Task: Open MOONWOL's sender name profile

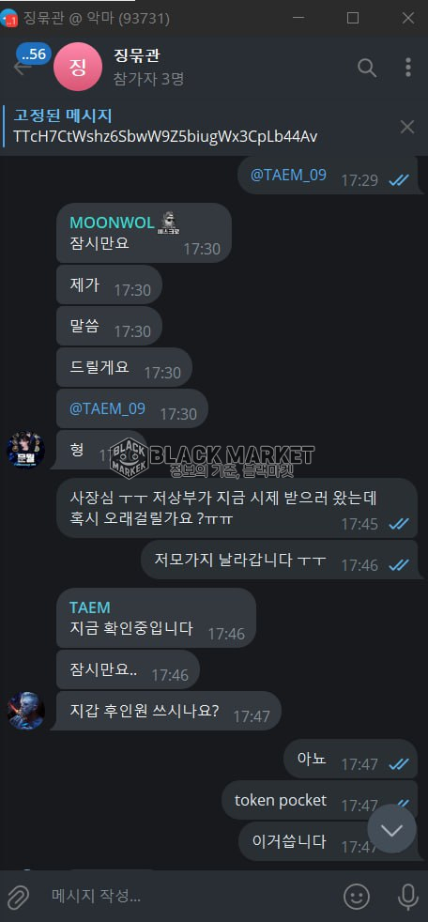Action: (x=112, y=223)
